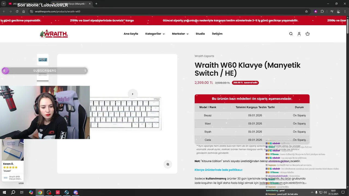Screen dimensions: 349x196
Task: Click the microphone tray icon
Action: (x=316, y=192)
